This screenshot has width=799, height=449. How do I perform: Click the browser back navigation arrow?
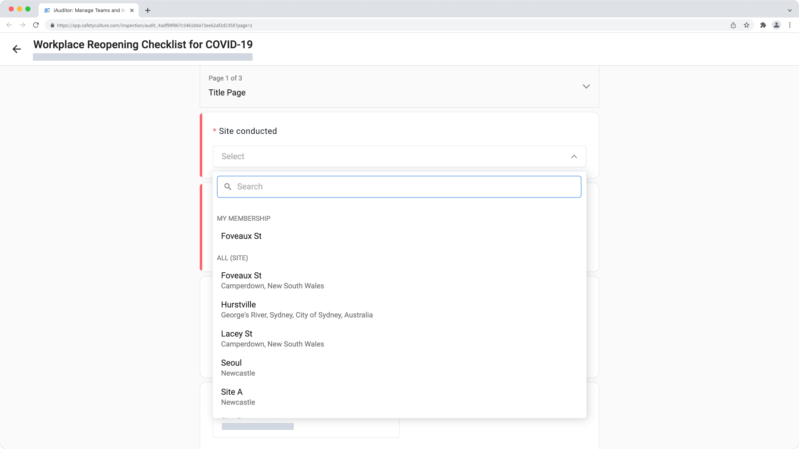9,25
